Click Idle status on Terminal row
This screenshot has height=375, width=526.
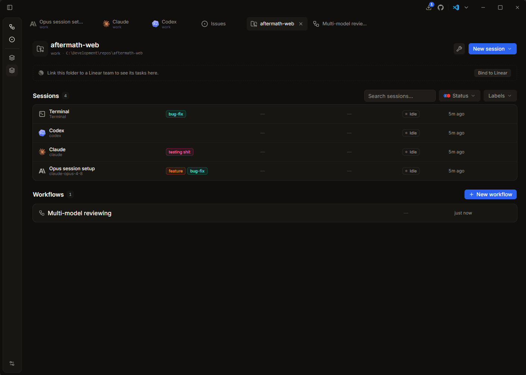pos(411,114)
